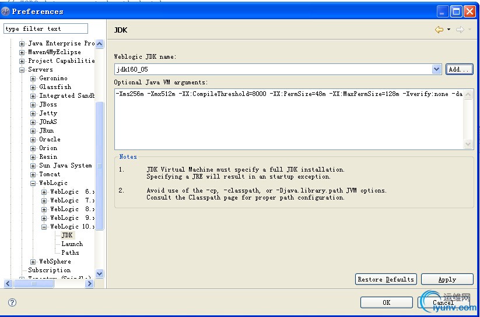Click the tree horizontal scrollbar thumb
The height and width of the screenshot is (317, 480).
(34, 284)
